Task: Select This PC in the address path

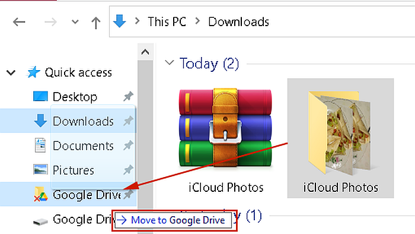Action: click(167, 22)
